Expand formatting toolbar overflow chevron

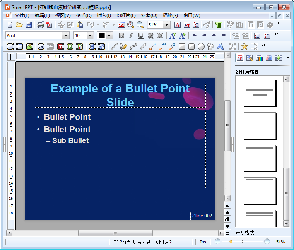pyautogui.click(x=276, y=34)
